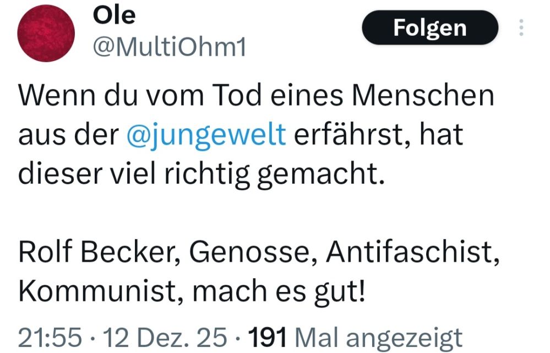Open the @jungewelt mention link
The height and width of the screenshot is (353, 550).
tap(206, 135)
